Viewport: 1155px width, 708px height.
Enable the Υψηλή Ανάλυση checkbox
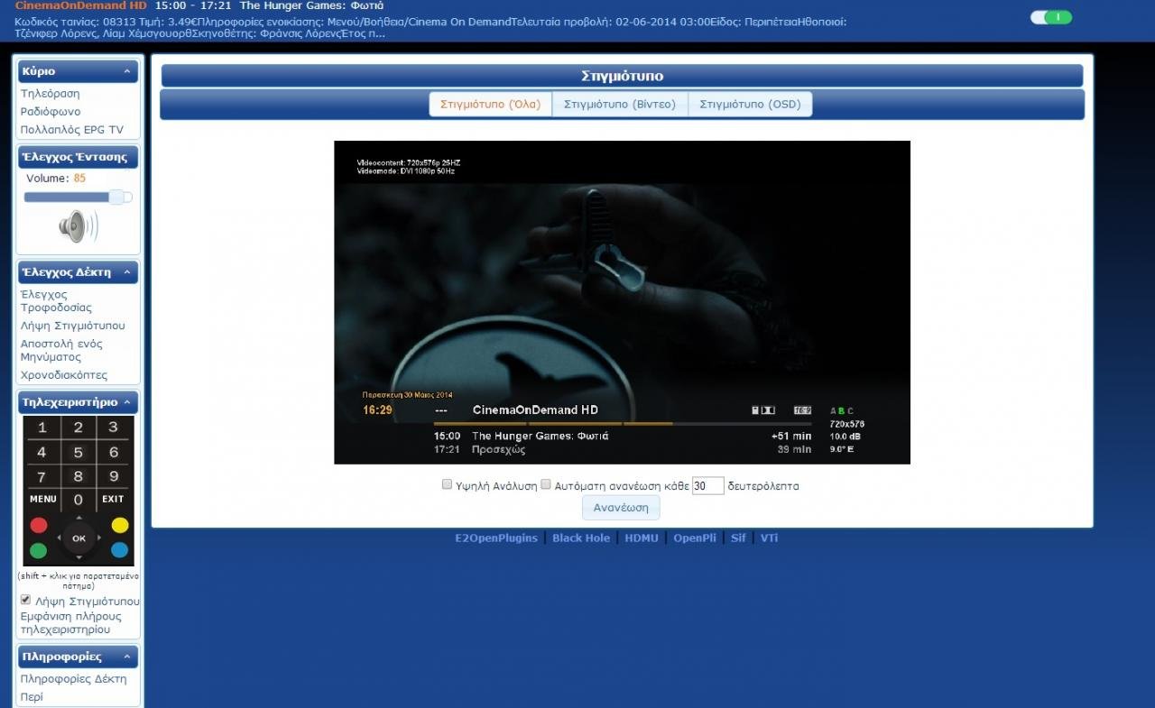click(x=447, y=484)
